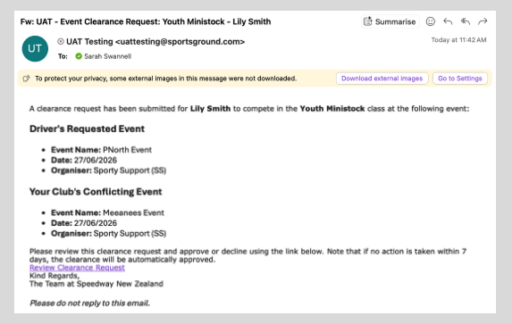This screenshot has height=324, width=512.
Task: Open Go to Settings
Action: 460,79
